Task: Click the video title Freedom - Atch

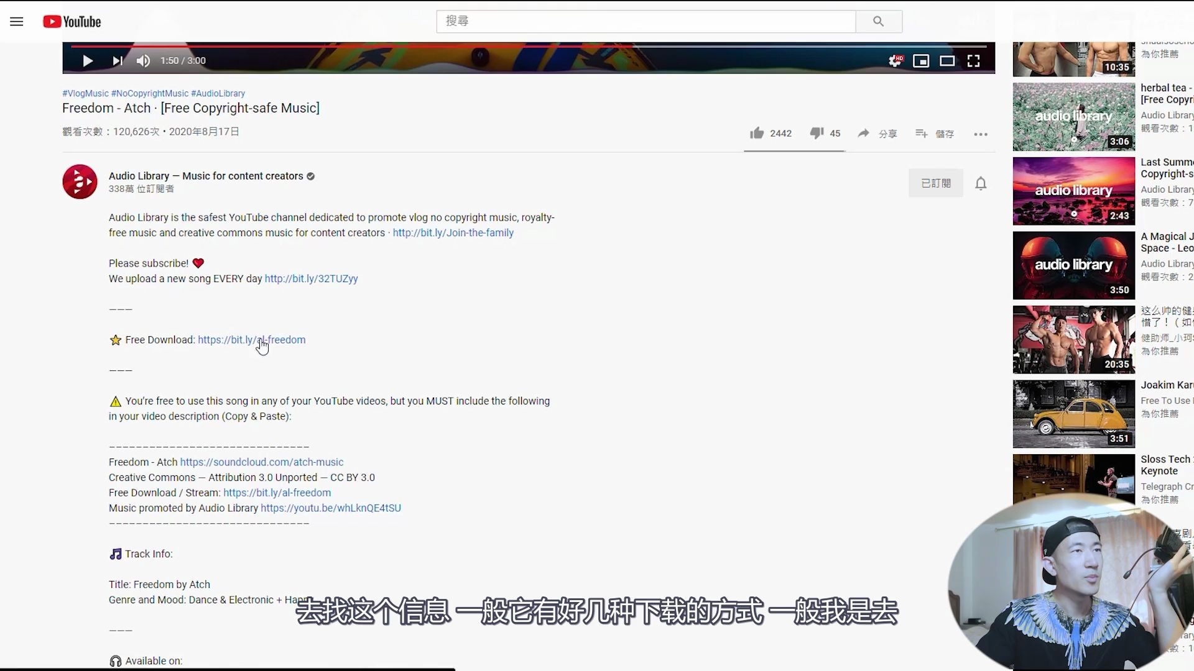Action: 191,108
